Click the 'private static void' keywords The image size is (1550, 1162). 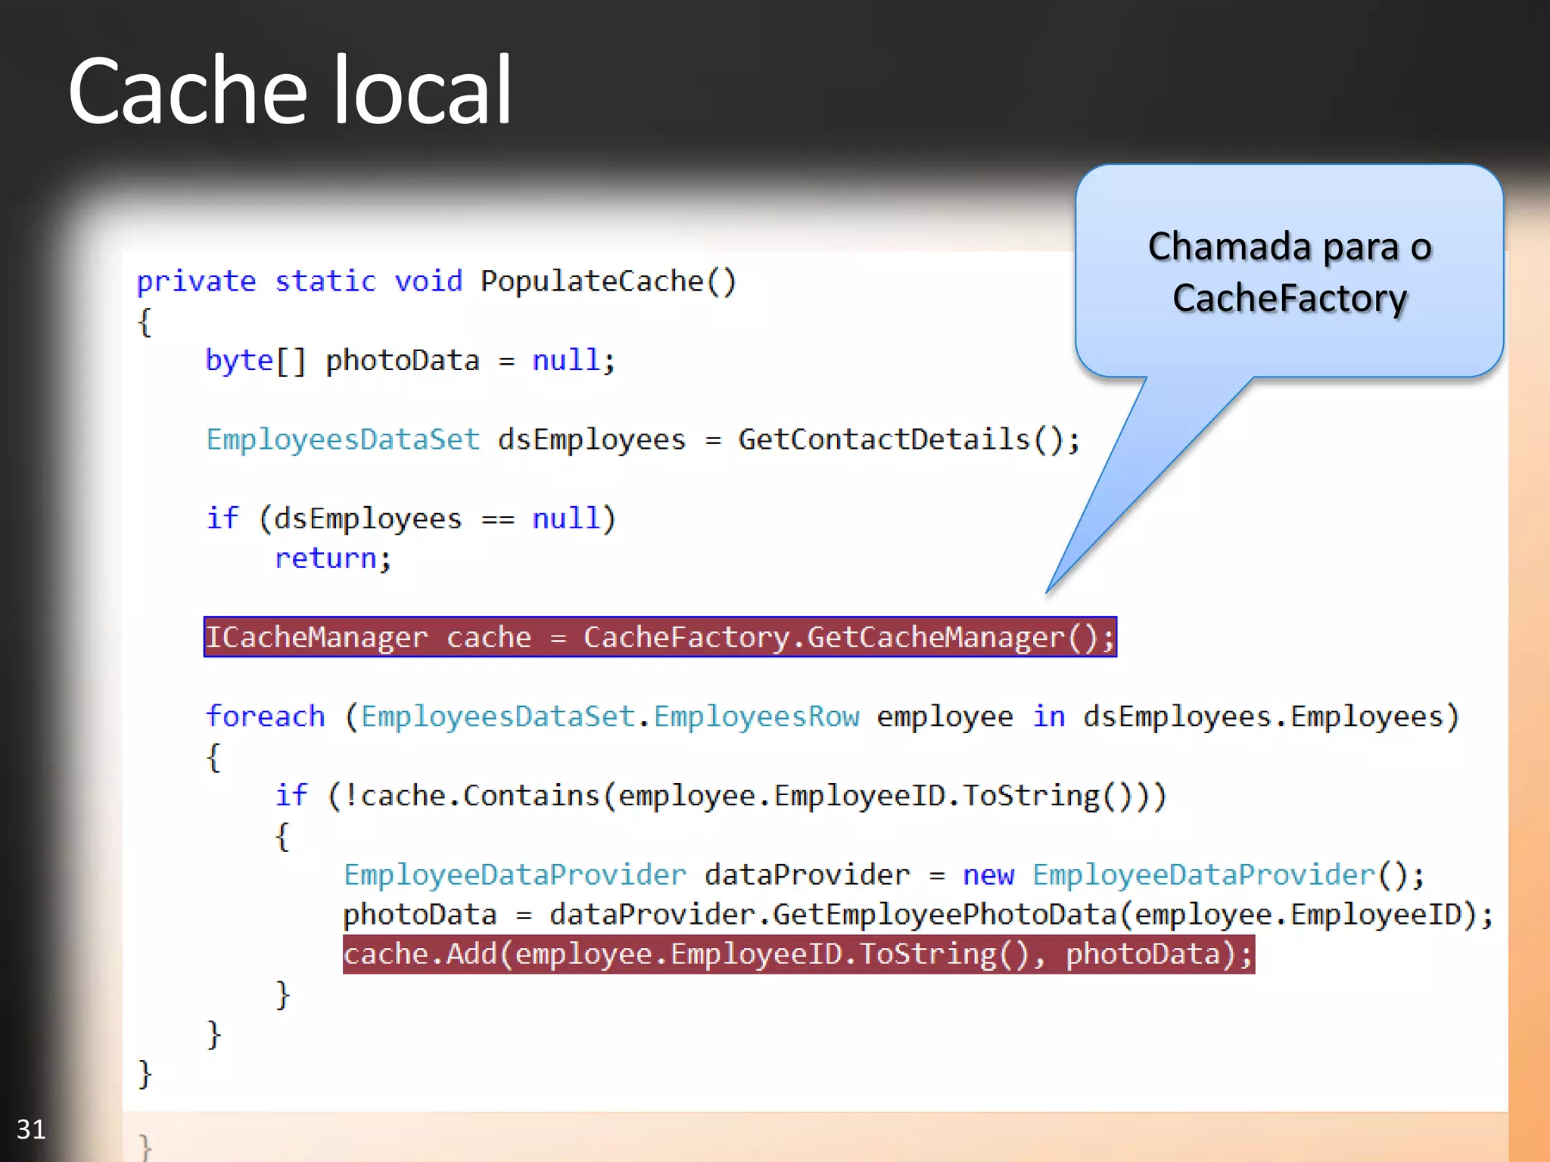(x=299, y=281)
